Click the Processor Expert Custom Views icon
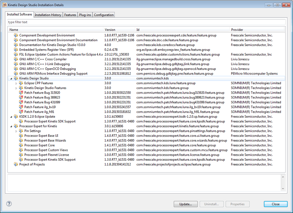 point(21,150)
